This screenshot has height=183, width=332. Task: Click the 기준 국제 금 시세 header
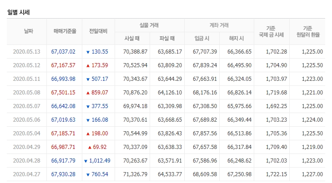tap(271, 31)
